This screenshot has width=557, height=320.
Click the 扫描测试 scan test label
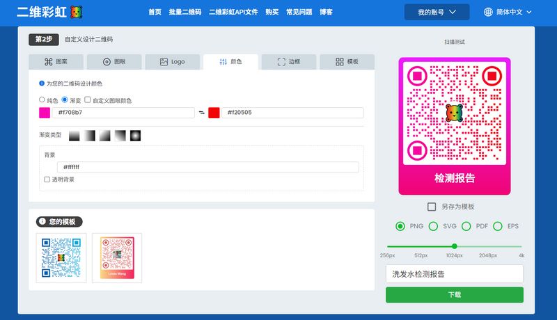pos(455,42)
